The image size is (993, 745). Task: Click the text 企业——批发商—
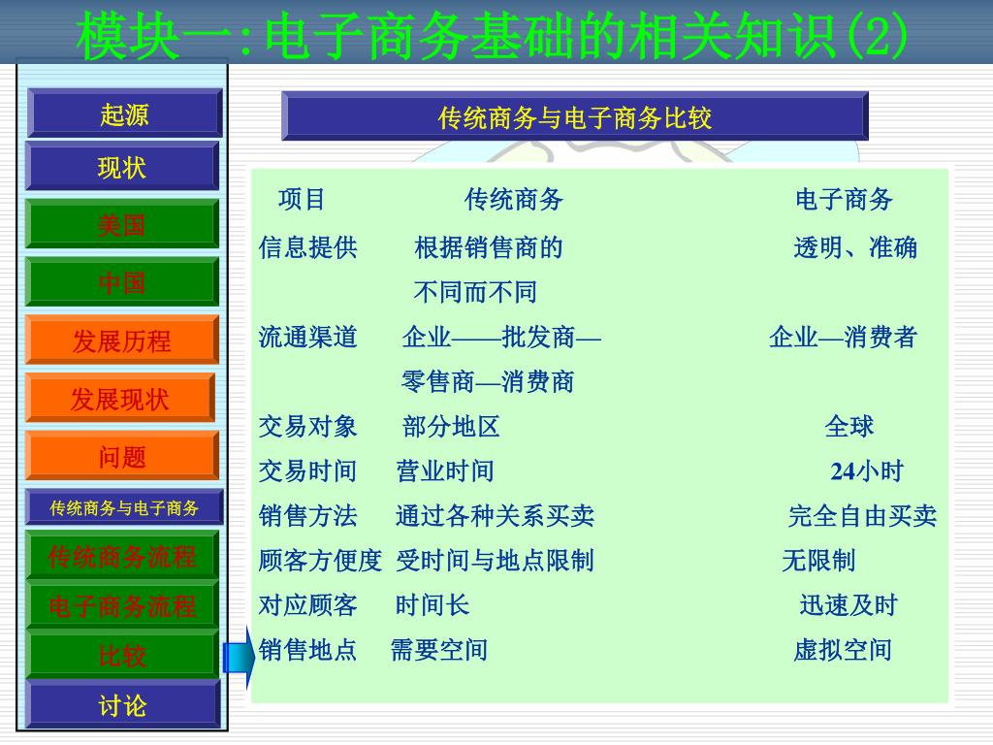tap(501, 337)
